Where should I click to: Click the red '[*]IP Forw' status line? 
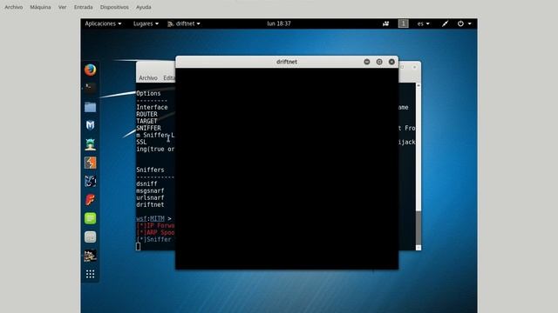click(155, 226)
